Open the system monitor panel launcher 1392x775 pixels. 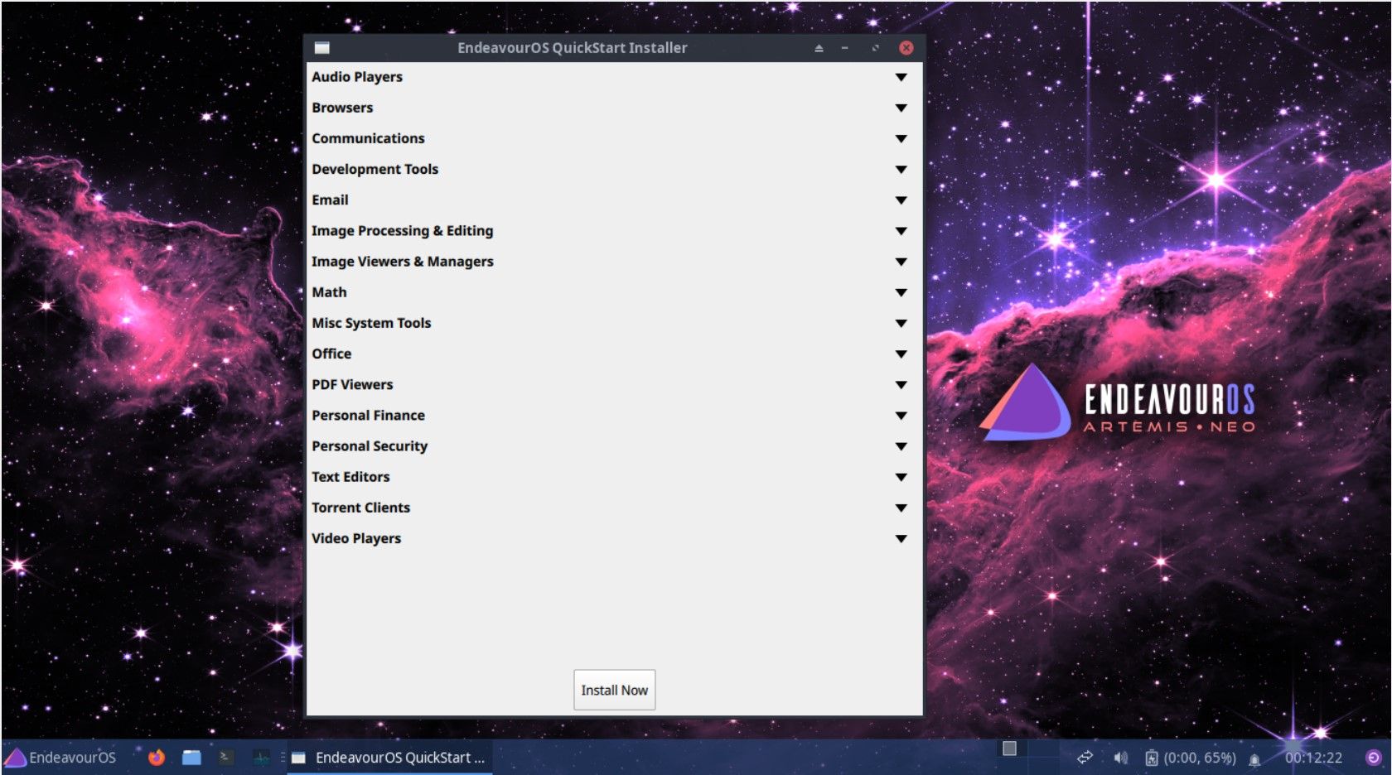point(261,758)
